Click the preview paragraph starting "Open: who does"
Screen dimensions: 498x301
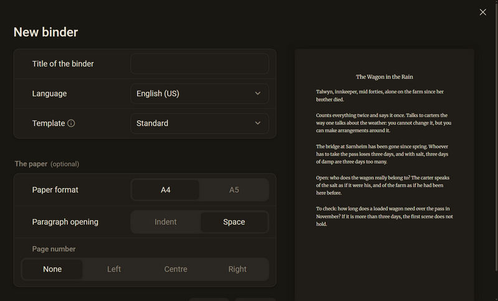[383, 185]
